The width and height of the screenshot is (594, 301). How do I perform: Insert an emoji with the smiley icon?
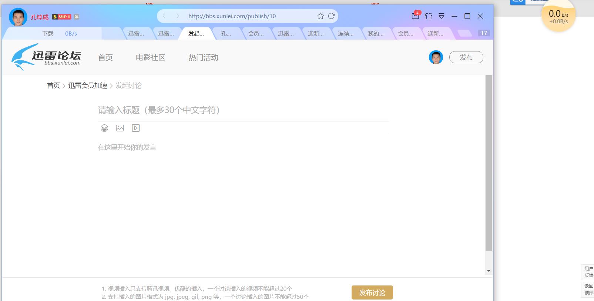point(104,128)
